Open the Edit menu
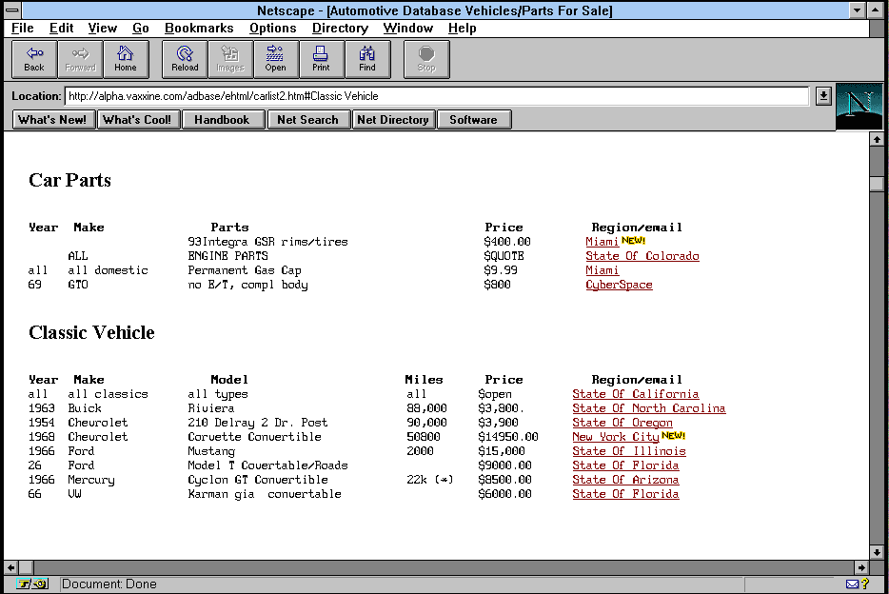This screenshot has width=889, height=594. click(61, 29)
